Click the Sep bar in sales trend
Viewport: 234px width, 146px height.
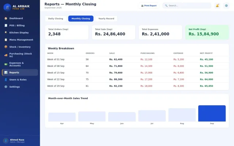[x=212, y=114]
